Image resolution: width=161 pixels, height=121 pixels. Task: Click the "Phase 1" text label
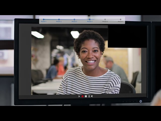tap(44, 22)
